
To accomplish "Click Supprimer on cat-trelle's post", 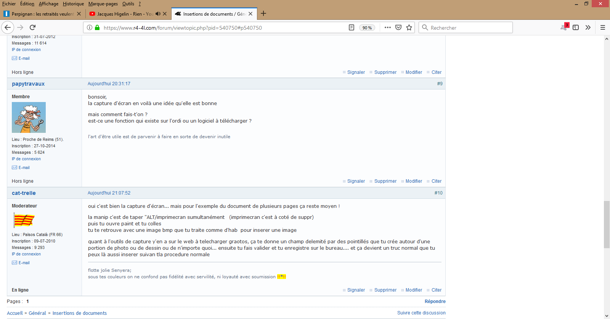I will click(385, 290).
